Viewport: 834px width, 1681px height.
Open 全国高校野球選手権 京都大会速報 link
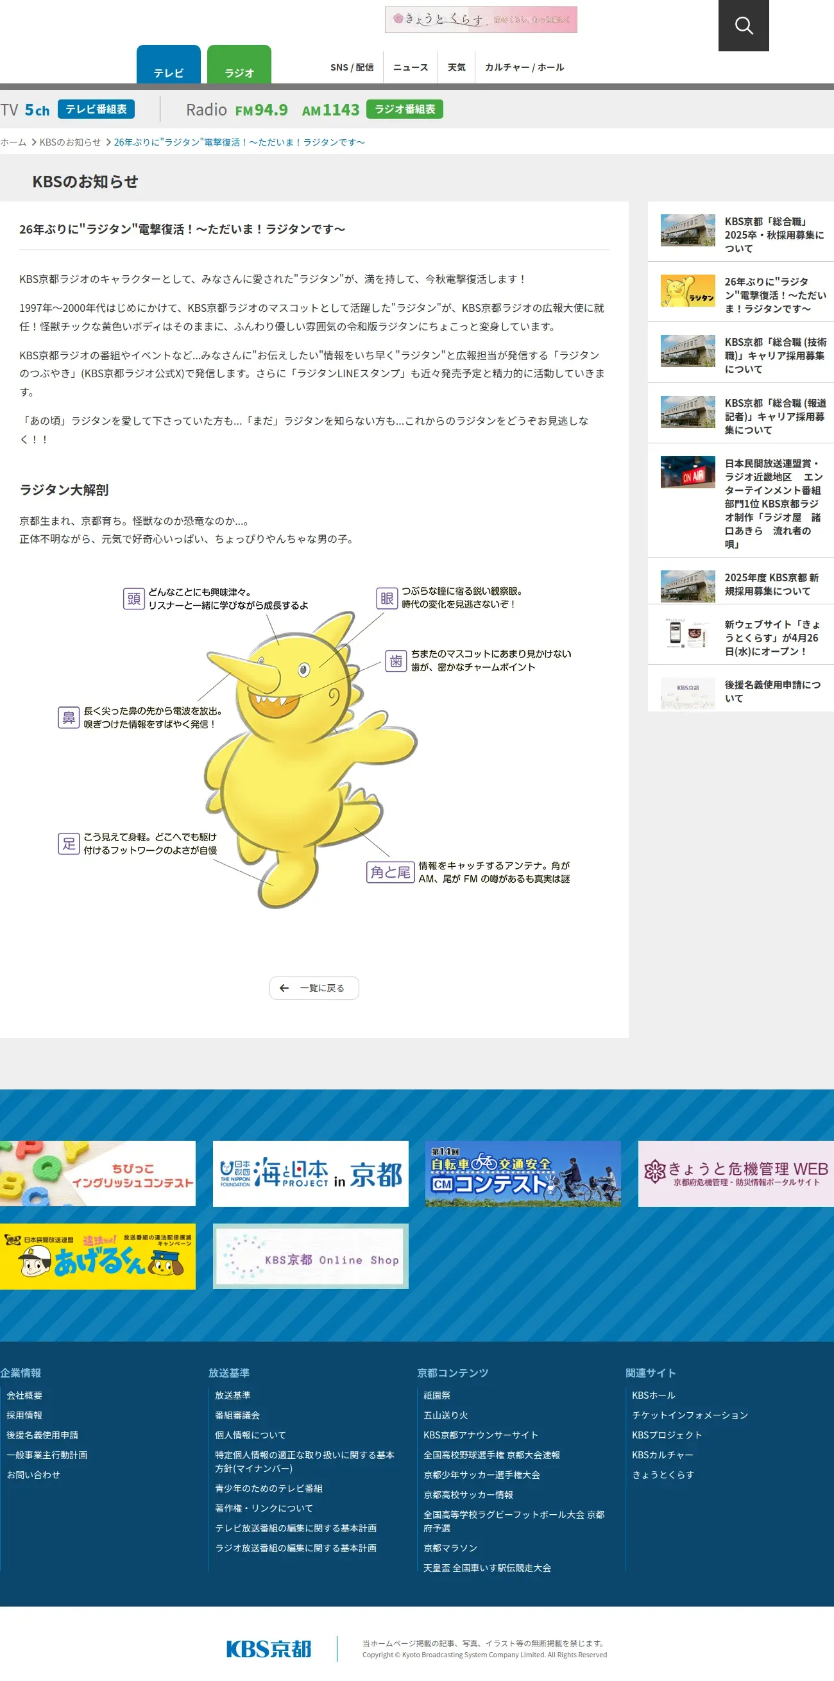(x=492, y=1455)
